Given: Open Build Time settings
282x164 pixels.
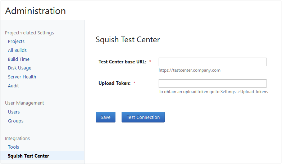Looking at the screenshot, I should [x=19, y=59].
